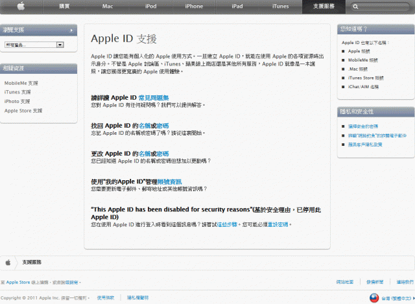Image resolution: width=415 pixels, height=304 pixels.
Task: Open blue link after Apple Store footer text
Action: coord(71,283)
